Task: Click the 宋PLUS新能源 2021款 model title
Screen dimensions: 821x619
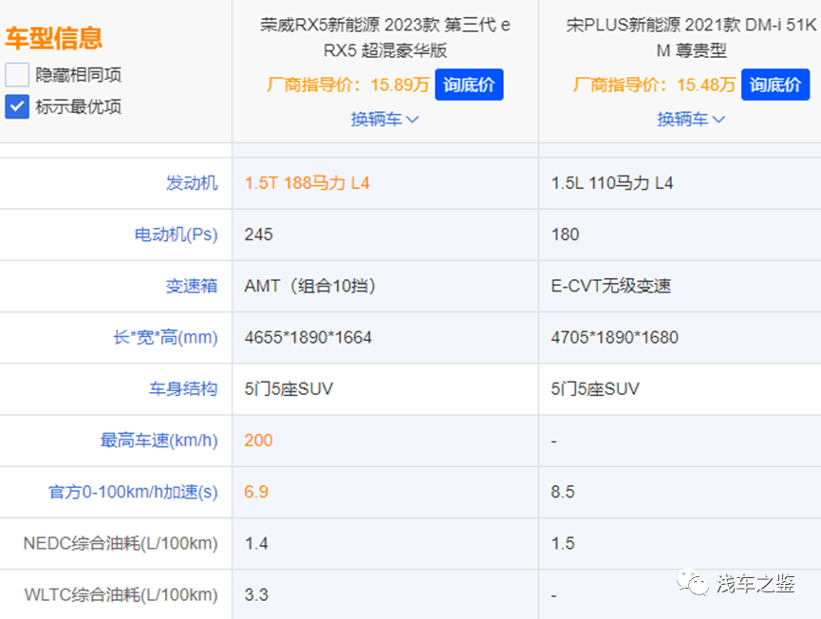Action: point(691,38)
